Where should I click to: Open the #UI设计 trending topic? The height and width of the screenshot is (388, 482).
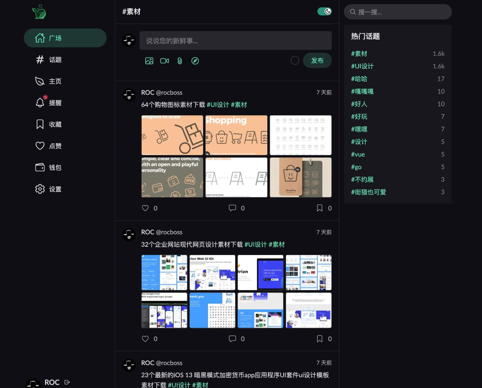[362, 66]
